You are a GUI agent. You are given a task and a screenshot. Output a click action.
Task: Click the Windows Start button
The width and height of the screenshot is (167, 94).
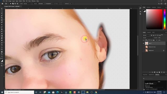(2, 92)
